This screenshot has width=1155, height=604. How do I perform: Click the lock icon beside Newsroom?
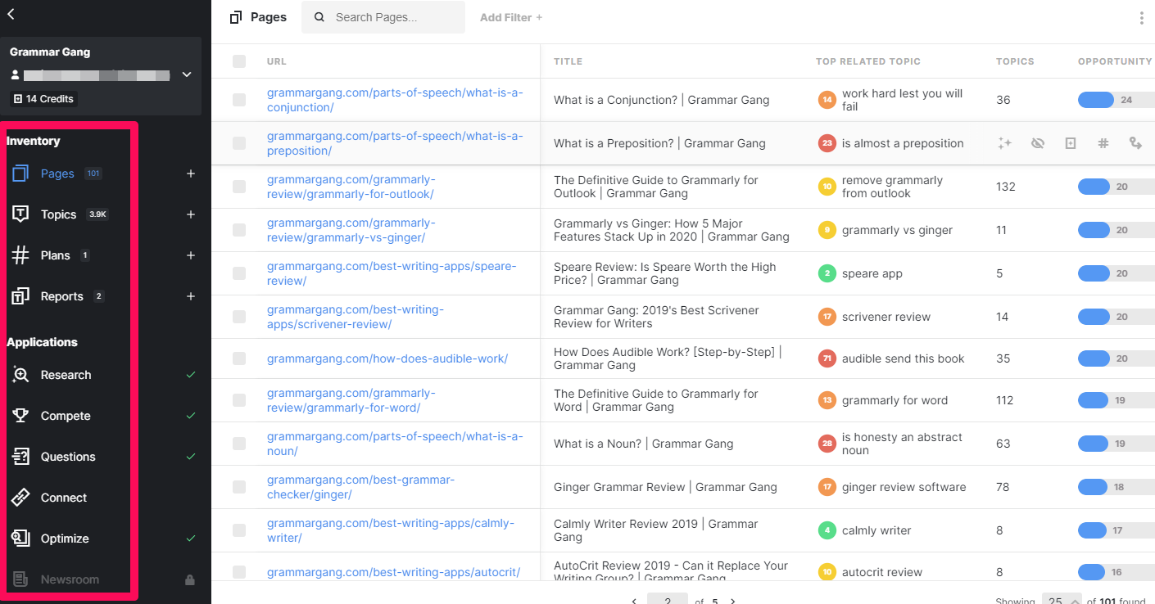pos(190,579)
